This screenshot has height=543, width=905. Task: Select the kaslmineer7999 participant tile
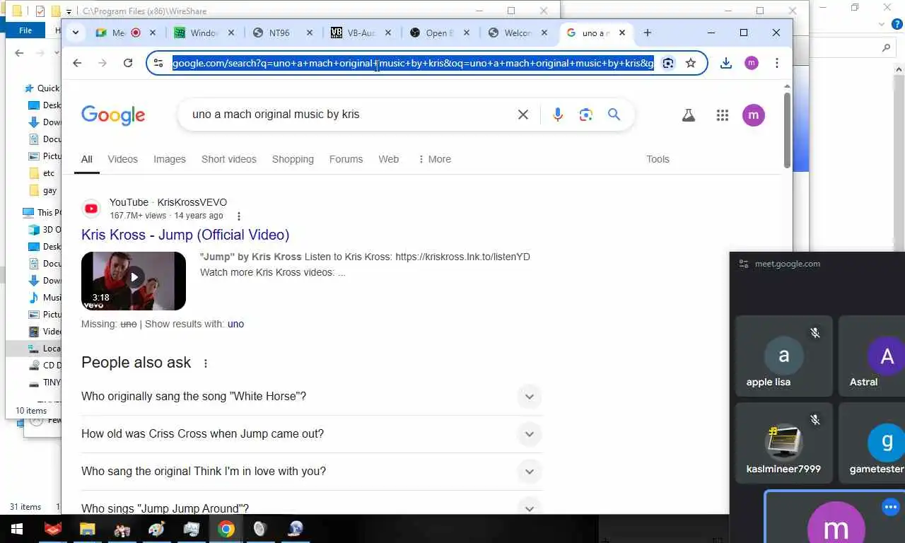pyautogui.click(x=783, y=443)
